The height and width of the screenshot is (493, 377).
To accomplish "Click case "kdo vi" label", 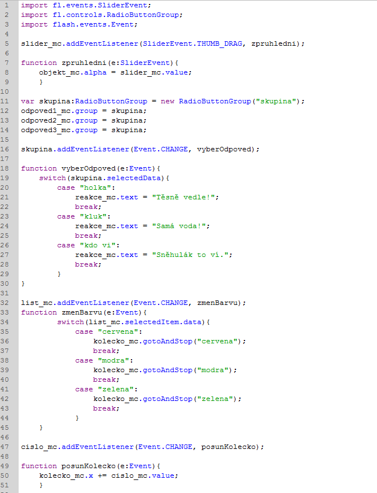I will pos(88,245).
